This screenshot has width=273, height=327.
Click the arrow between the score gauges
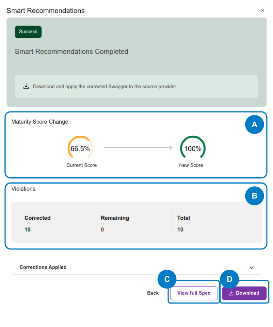coord(137,148)
